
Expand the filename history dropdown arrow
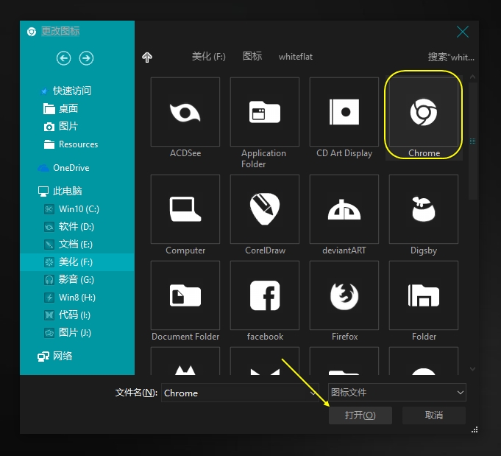coord(313,393)
